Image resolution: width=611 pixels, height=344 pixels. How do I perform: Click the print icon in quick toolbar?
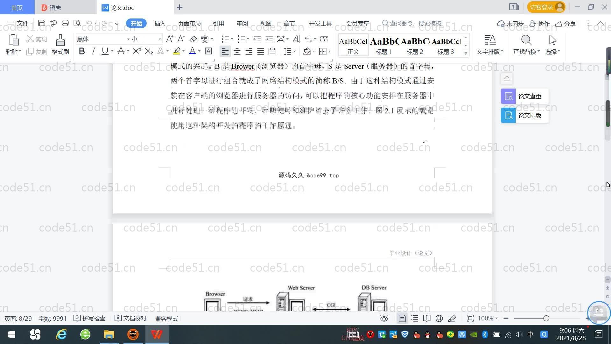pos(65,23)
